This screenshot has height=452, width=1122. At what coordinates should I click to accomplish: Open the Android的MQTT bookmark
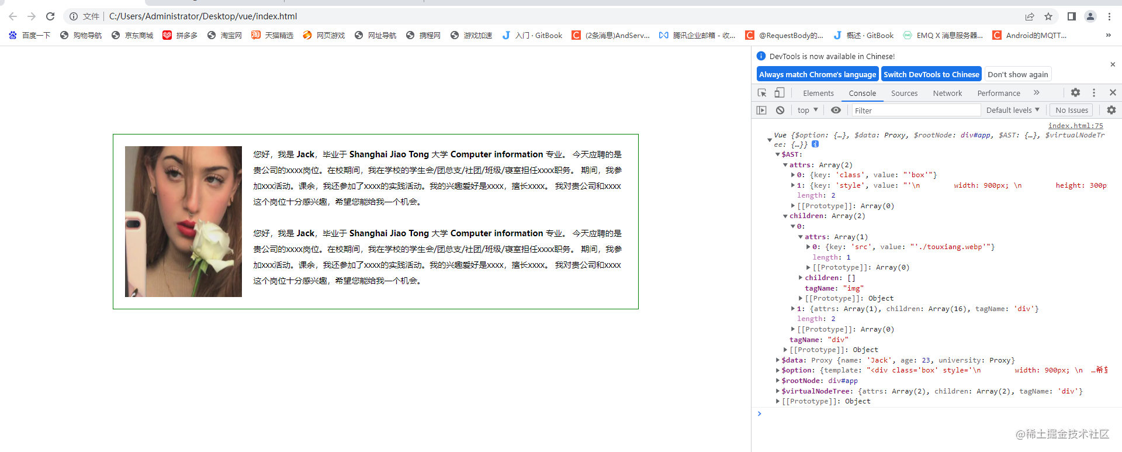click(x=1030, y=35)
